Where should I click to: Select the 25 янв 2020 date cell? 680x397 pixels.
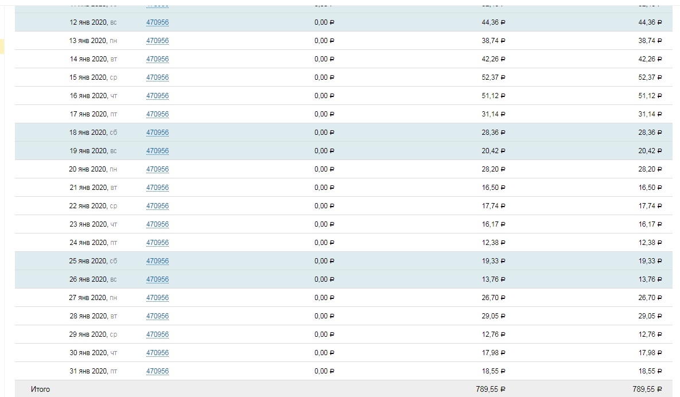click(94, 261)
